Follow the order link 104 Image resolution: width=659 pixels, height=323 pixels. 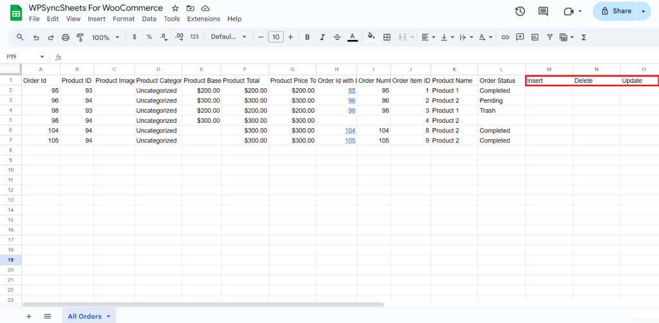[x=350, y=131]
